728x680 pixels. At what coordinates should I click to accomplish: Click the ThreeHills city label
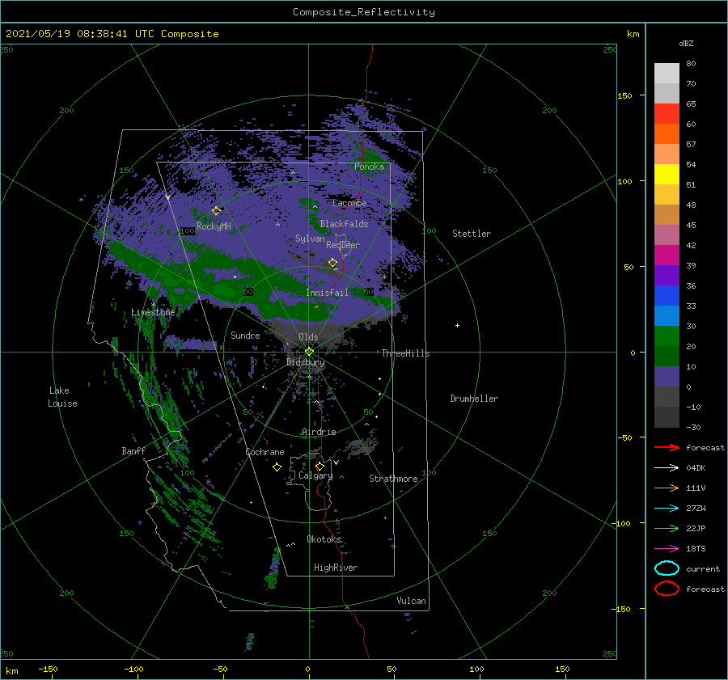[405, 353]
